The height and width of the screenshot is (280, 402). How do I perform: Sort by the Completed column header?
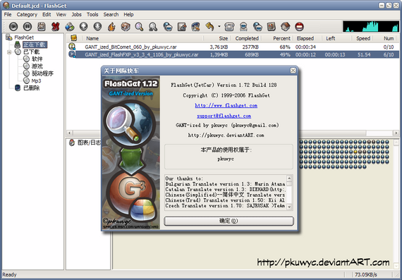pos(247,39)
